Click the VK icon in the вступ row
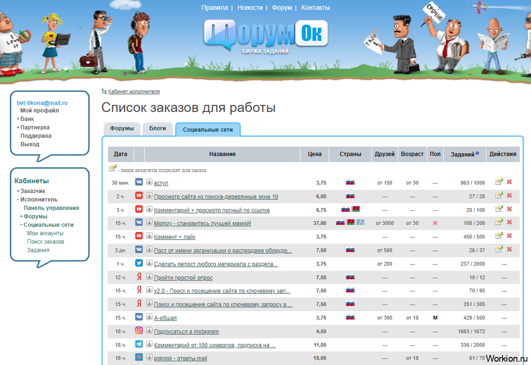Screen dimensions: 531x365 click(x=139, y=182)
